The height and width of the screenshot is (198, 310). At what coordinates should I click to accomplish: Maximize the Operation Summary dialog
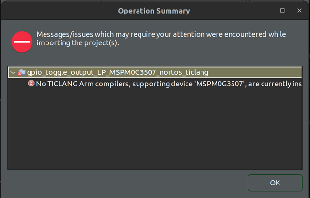[x=282, y=11]
